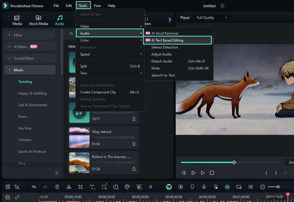Image resolution: width=294 pixels, height=202 pixels.
Task: Select Silence Detection in the Audio submenu
Action: 164,47
